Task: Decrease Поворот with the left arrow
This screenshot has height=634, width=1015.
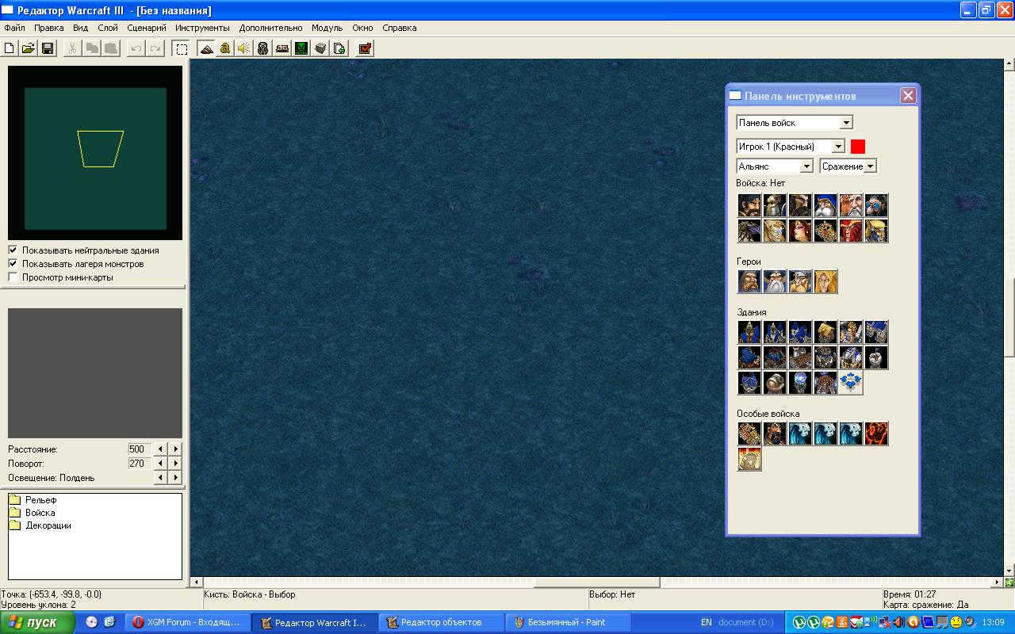Action: pos(161,464)
